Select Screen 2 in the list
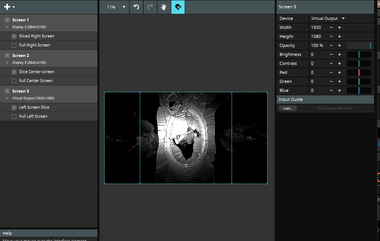 click(21, 55)
